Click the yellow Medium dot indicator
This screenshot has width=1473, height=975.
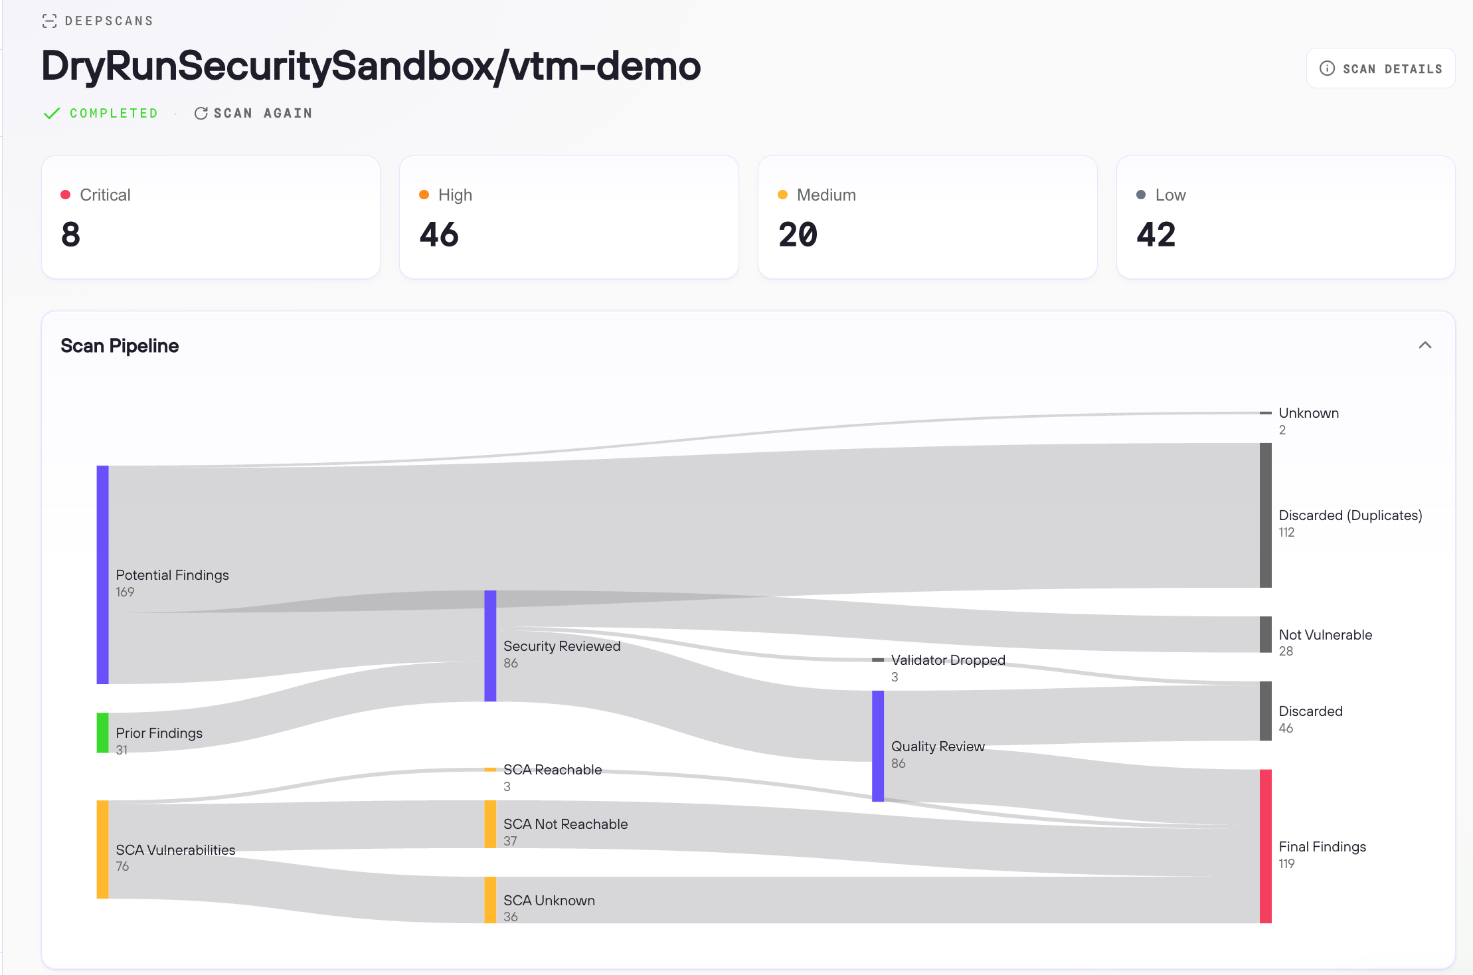coord(782,195)
